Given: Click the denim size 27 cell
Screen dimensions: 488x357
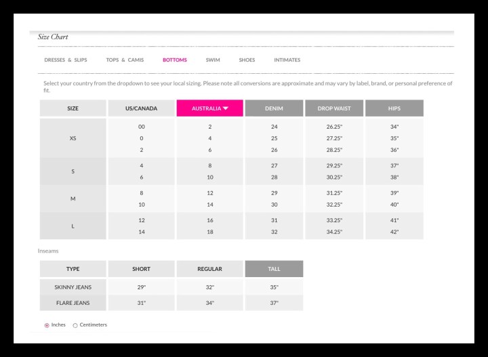Looking at the screenshot, I should click(274, 166).
